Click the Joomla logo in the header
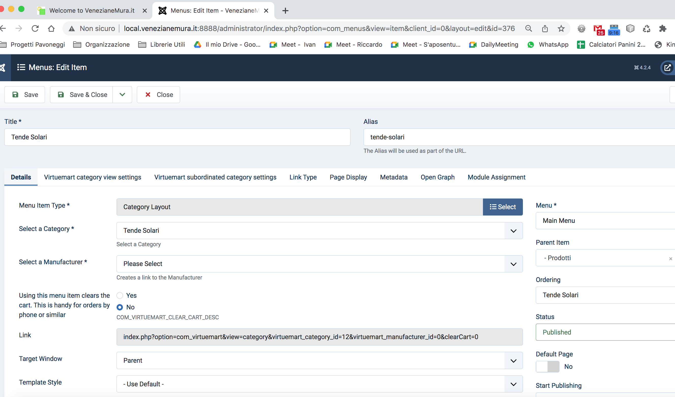This screenshot has height=397, width=675. (x=3, y=68)
